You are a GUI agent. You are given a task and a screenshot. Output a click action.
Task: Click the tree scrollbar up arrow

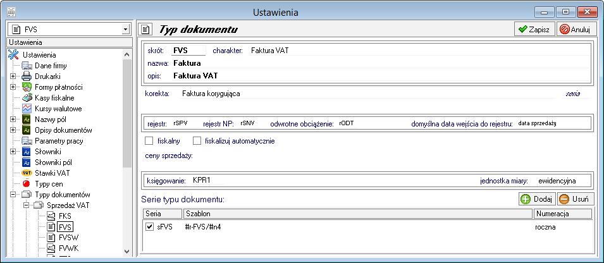point(127,54)
